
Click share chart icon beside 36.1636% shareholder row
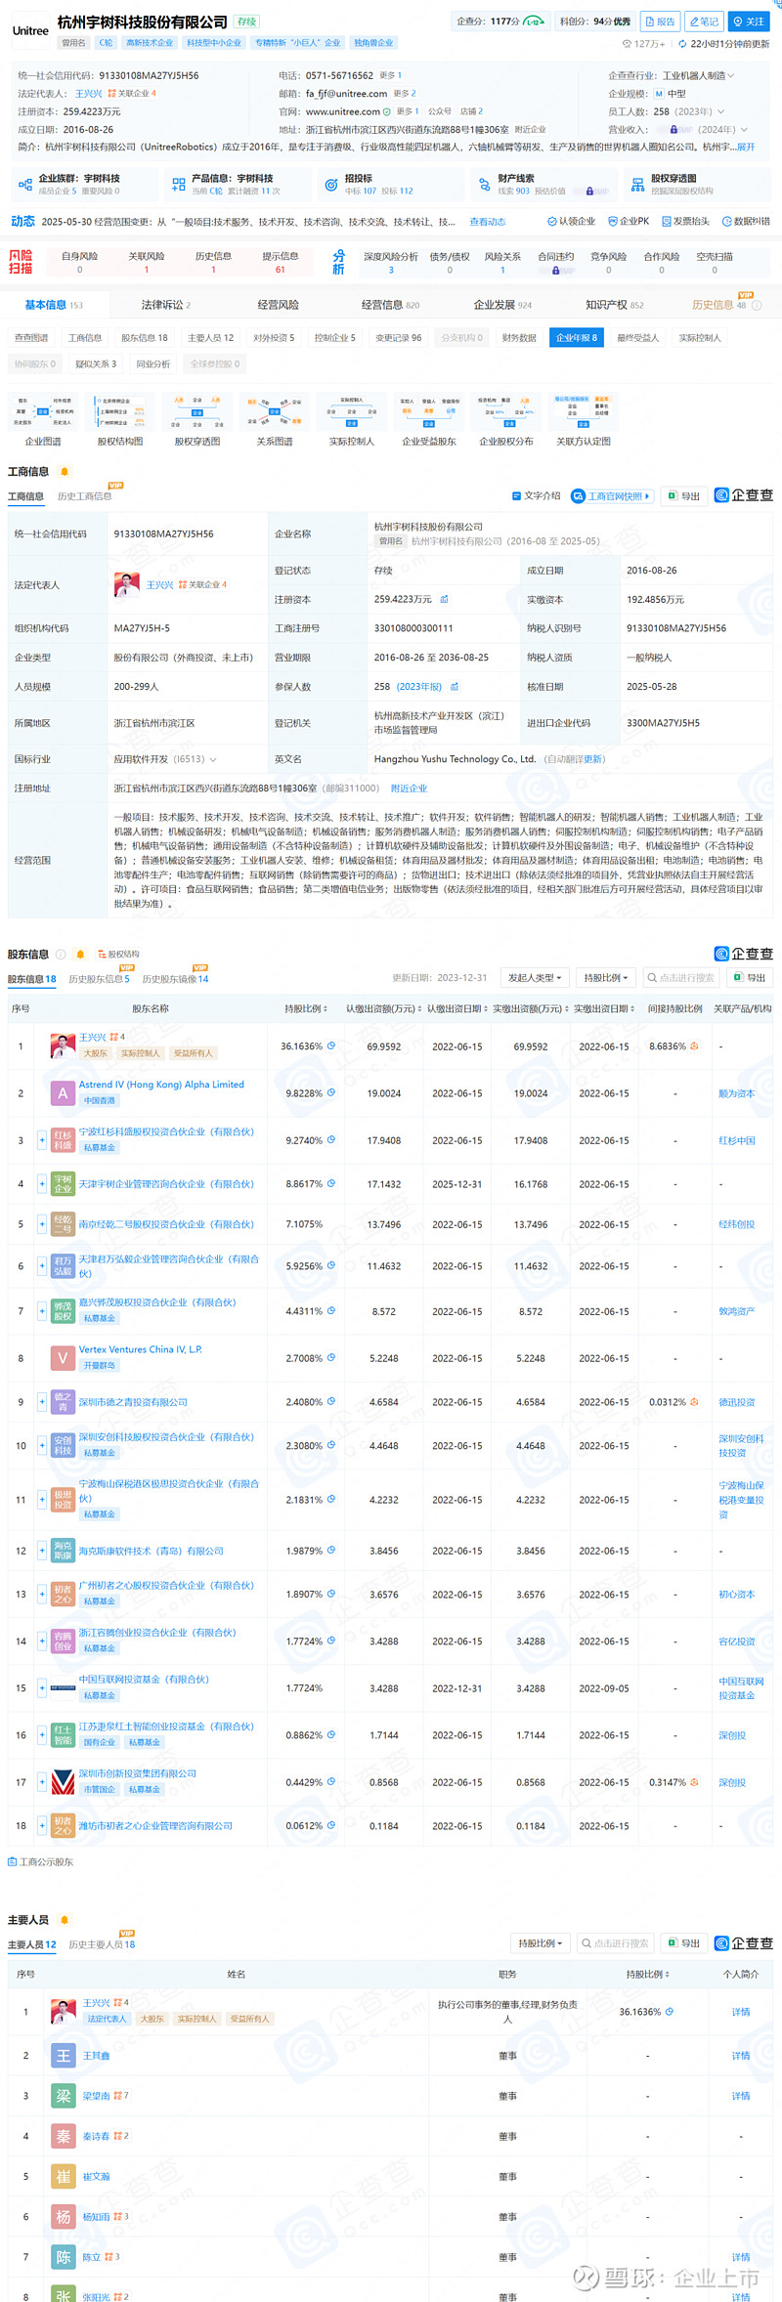coord(331,1045)
